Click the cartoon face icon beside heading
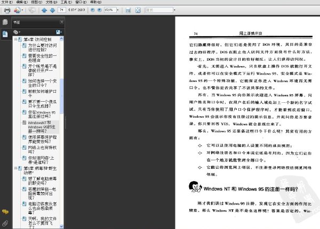Viewport: 320px width, 229px height. pyautogui.click(x=195, y=186)
